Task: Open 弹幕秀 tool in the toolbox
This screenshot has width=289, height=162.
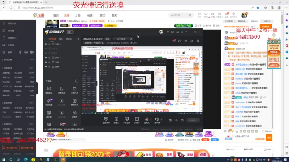Action: tap(74, 114)
